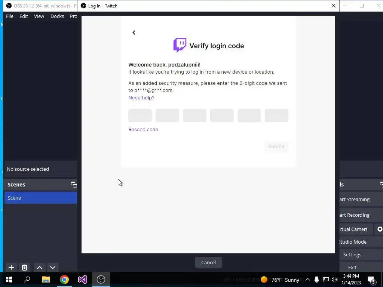Click Start Streaming button in OBS
The image size is (383, 287).
(361, 200)
